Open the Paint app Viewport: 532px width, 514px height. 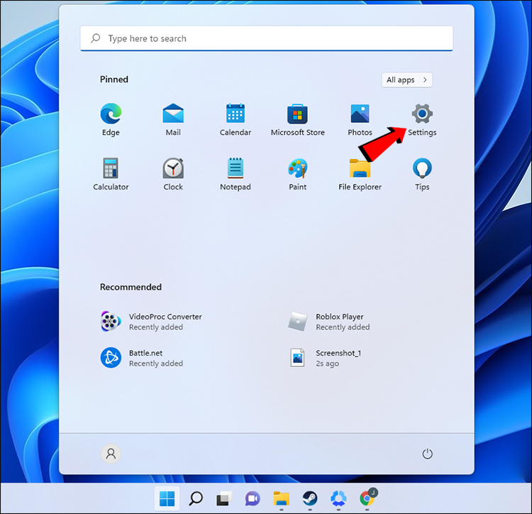pyautogui.click(x=297, y=174)
